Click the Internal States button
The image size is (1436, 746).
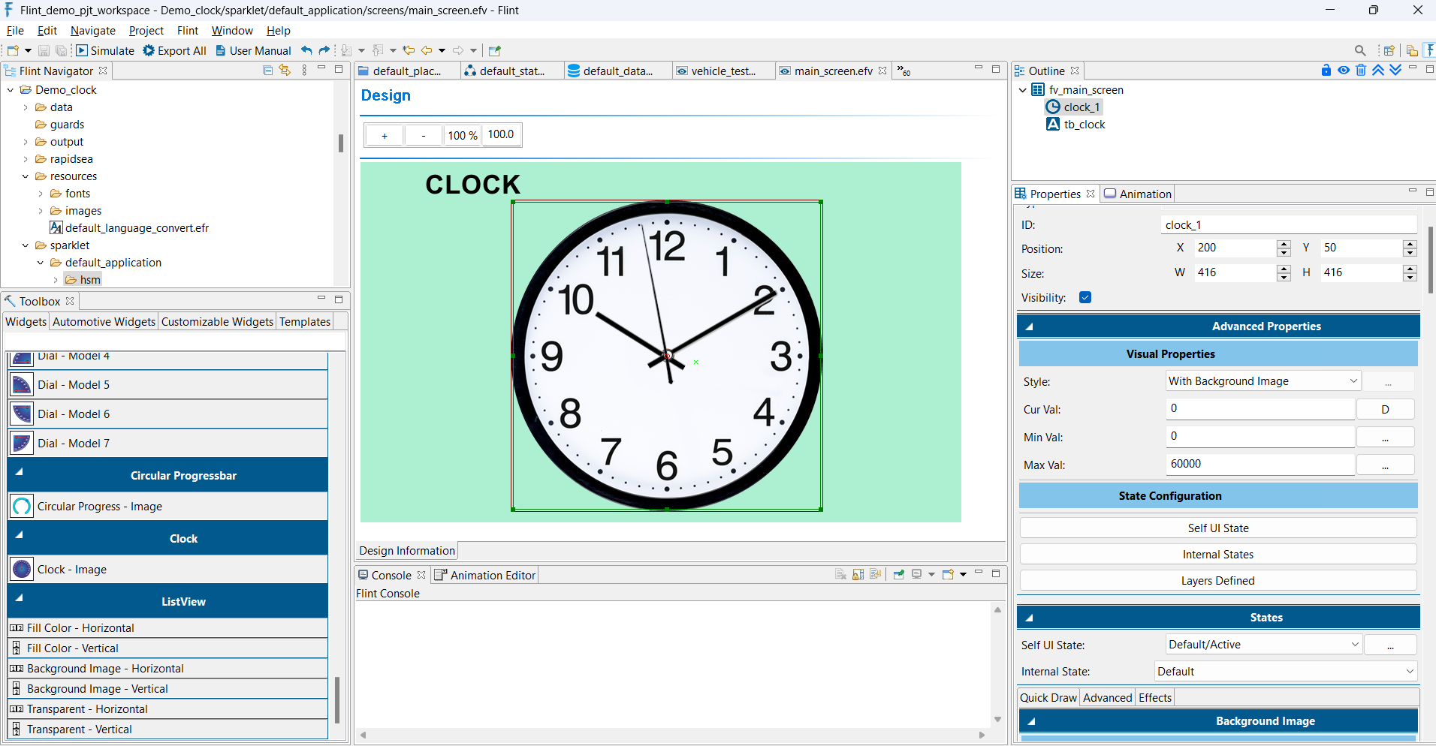tap(1217, 554)
